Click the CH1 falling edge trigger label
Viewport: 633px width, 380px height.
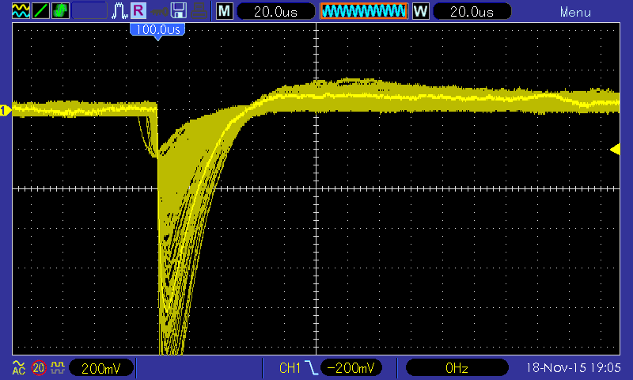pyautogui.click(x=298, y=368)
